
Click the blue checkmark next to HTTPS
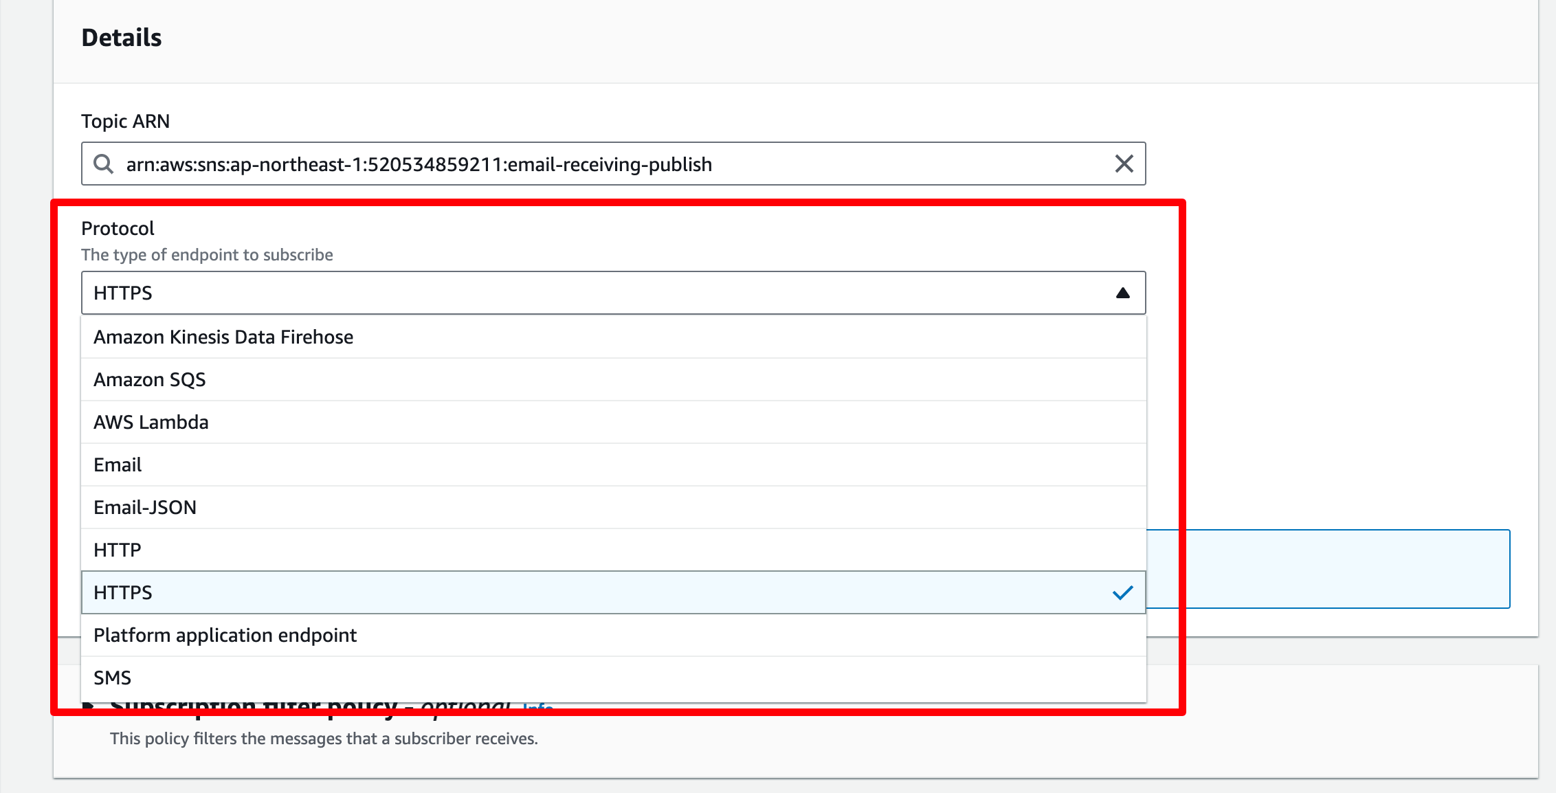[x=1122, y=592]
